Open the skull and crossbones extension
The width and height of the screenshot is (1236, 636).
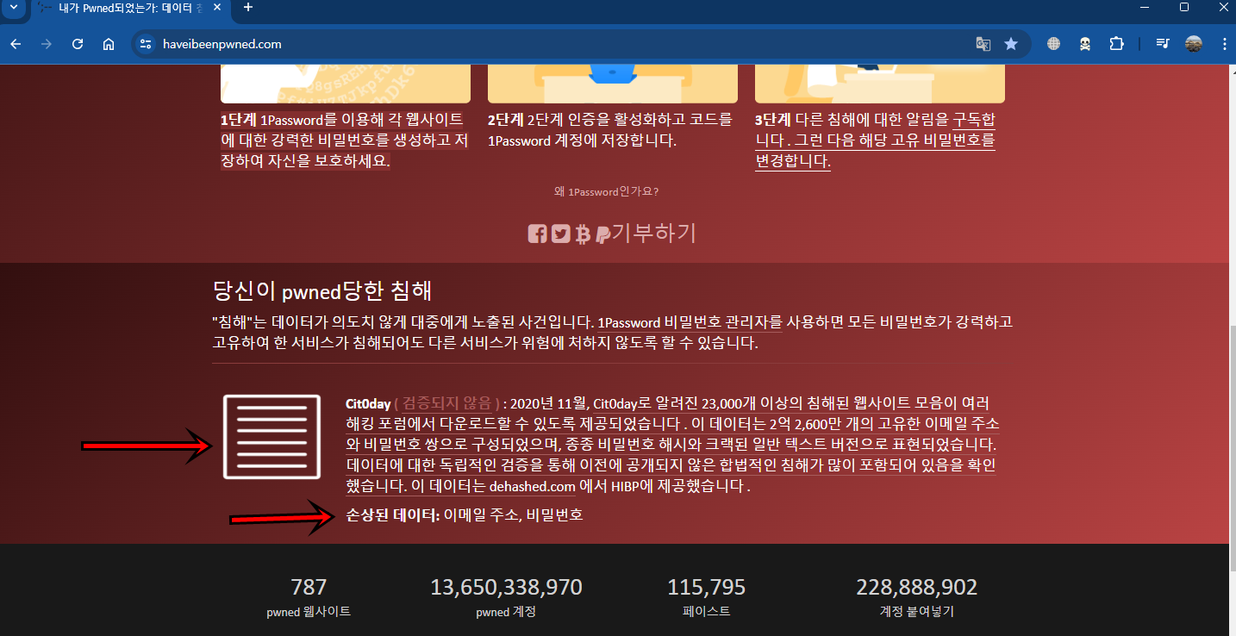1085,44
